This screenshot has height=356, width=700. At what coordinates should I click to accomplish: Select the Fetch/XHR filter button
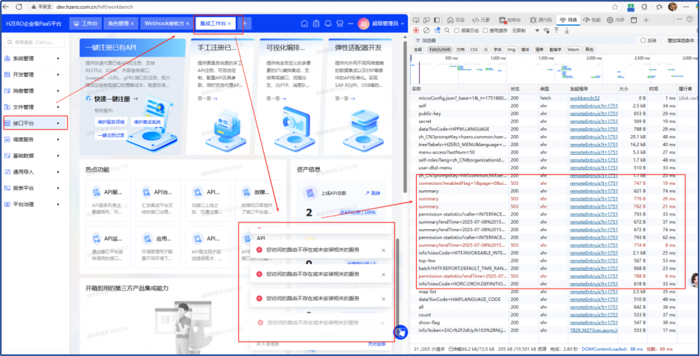tap(439, 50)
